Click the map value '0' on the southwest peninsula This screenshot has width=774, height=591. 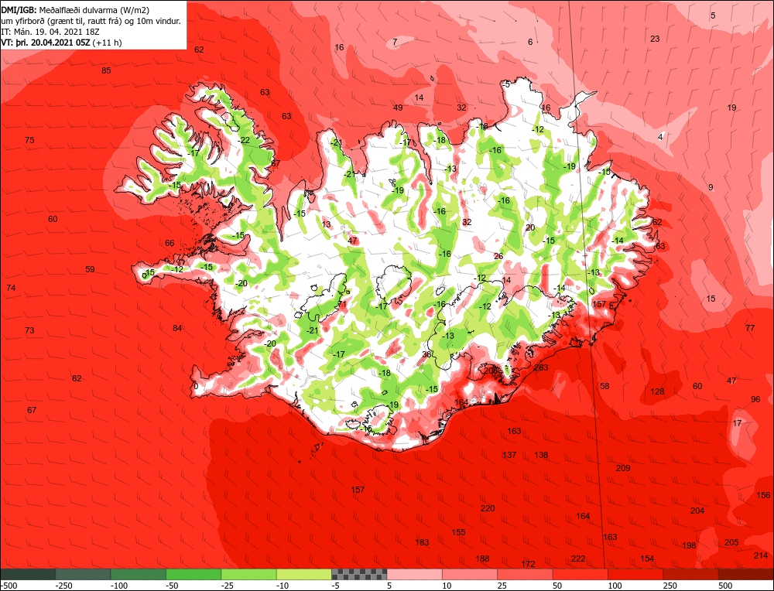click(x=196, y=386)
